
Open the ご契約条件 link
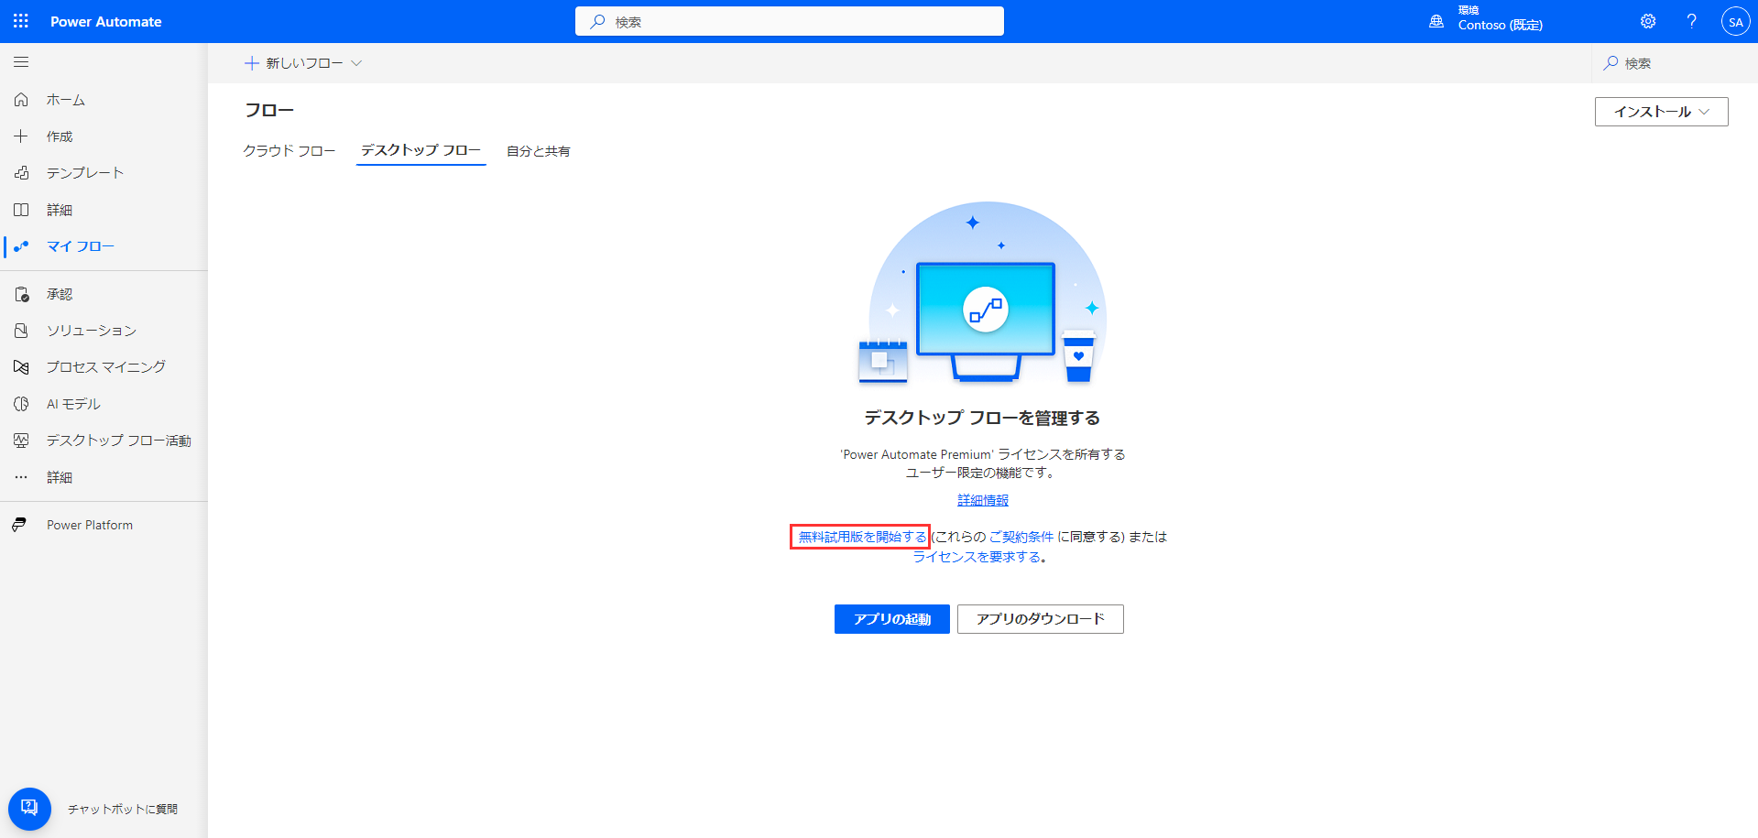pyautogui.click(x=1021, y=537)
